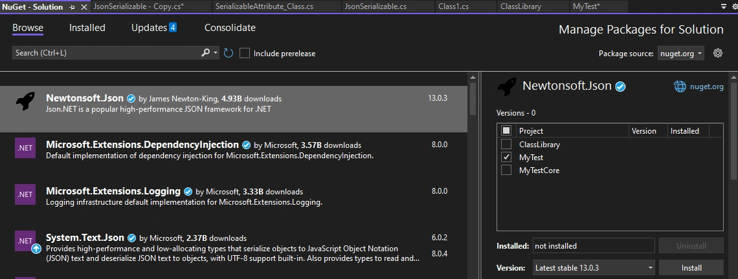
Task: Click the nuget.org globe icon
Action: (680, 87)
